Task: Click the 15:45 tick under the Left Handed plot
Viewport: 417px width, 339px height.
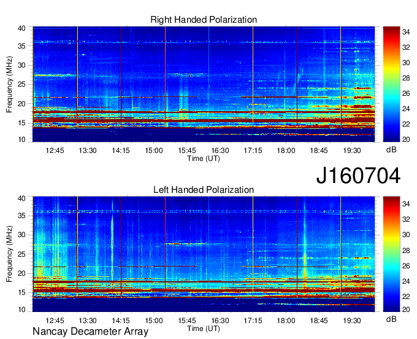Action: tap(187, 321)
